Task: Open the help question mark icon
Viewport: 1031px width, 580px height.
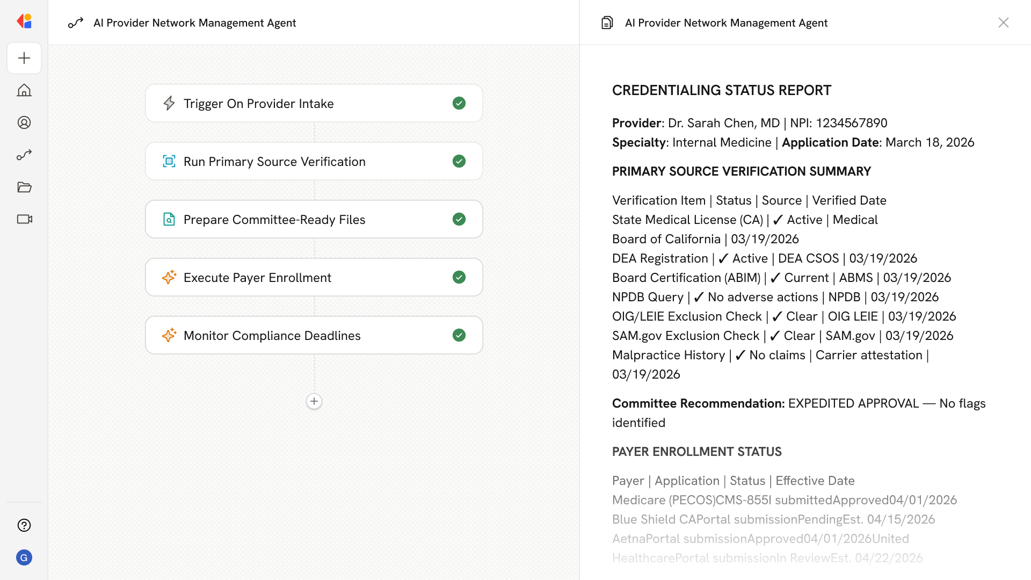Action: coord(24,525)
